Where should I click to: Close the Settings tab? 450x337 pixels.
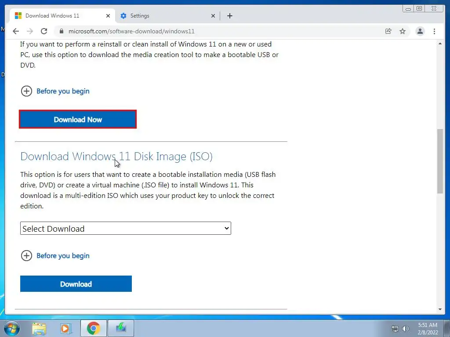[213, 16]
